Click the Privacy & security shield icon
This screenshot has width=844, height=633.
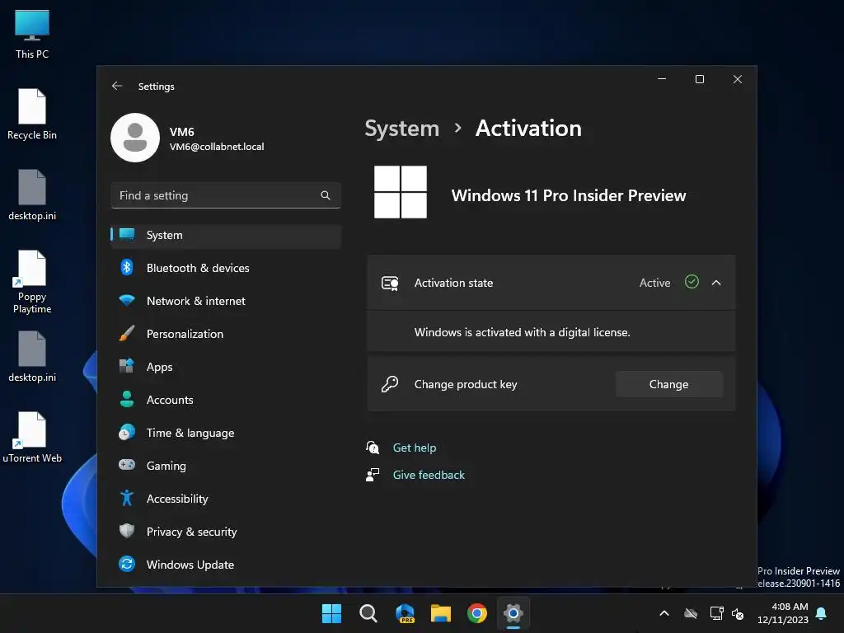click(x=127, y=531)
